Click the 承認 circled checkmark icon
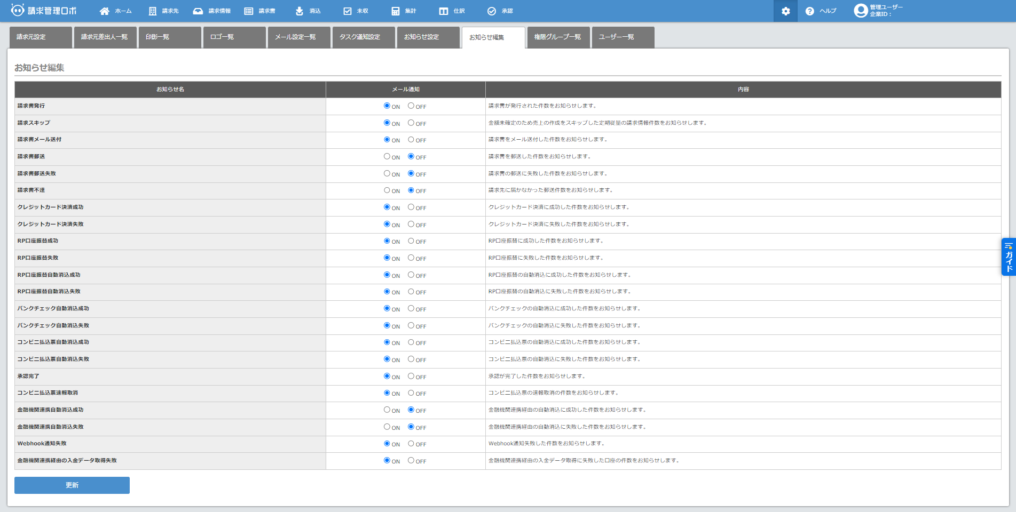 (492, 11)
